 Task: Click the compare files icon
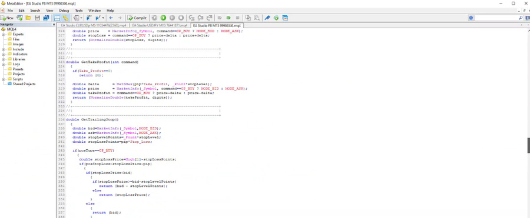248,18
